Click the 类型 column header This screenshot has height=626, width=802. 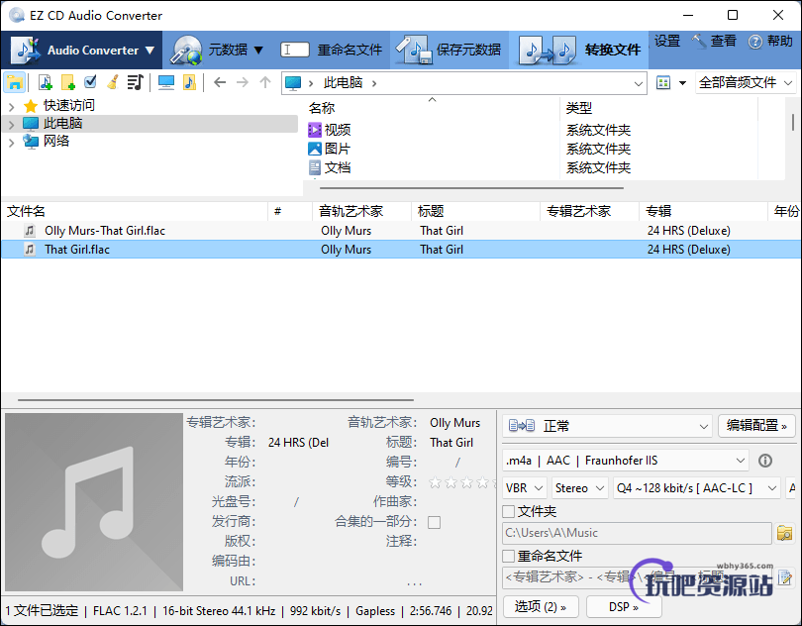click(658, 108)
